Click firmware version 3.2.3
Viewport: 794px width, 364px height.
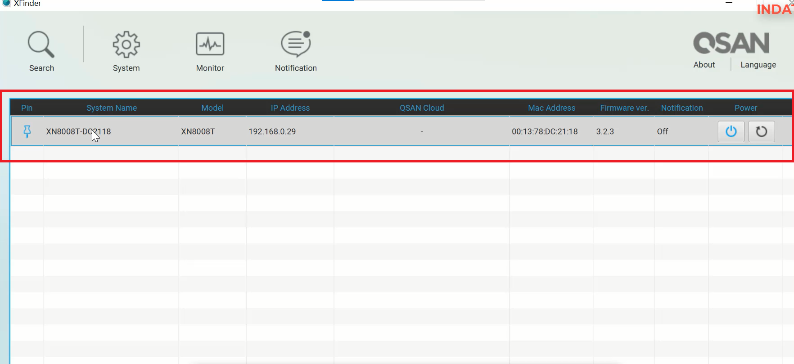click(605, 131)
